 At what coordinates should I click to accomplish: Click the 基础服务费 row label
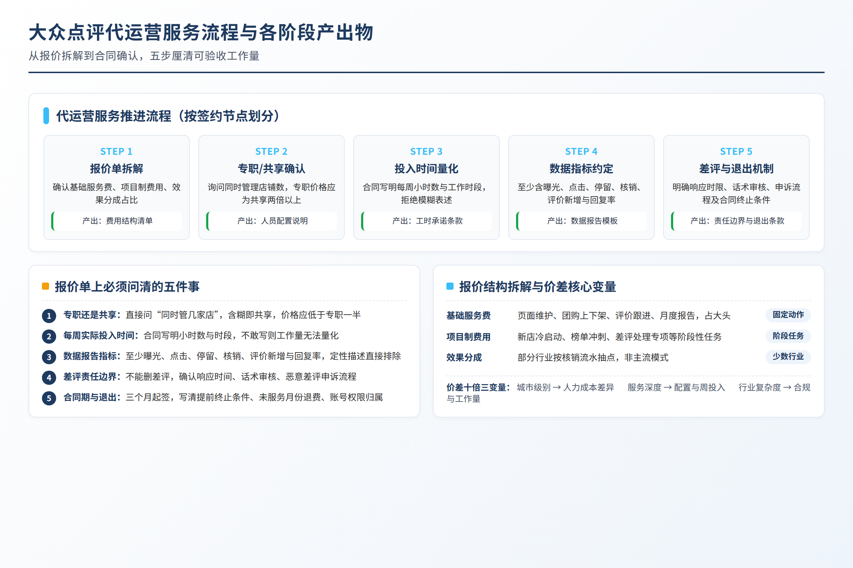pos(468,316)
